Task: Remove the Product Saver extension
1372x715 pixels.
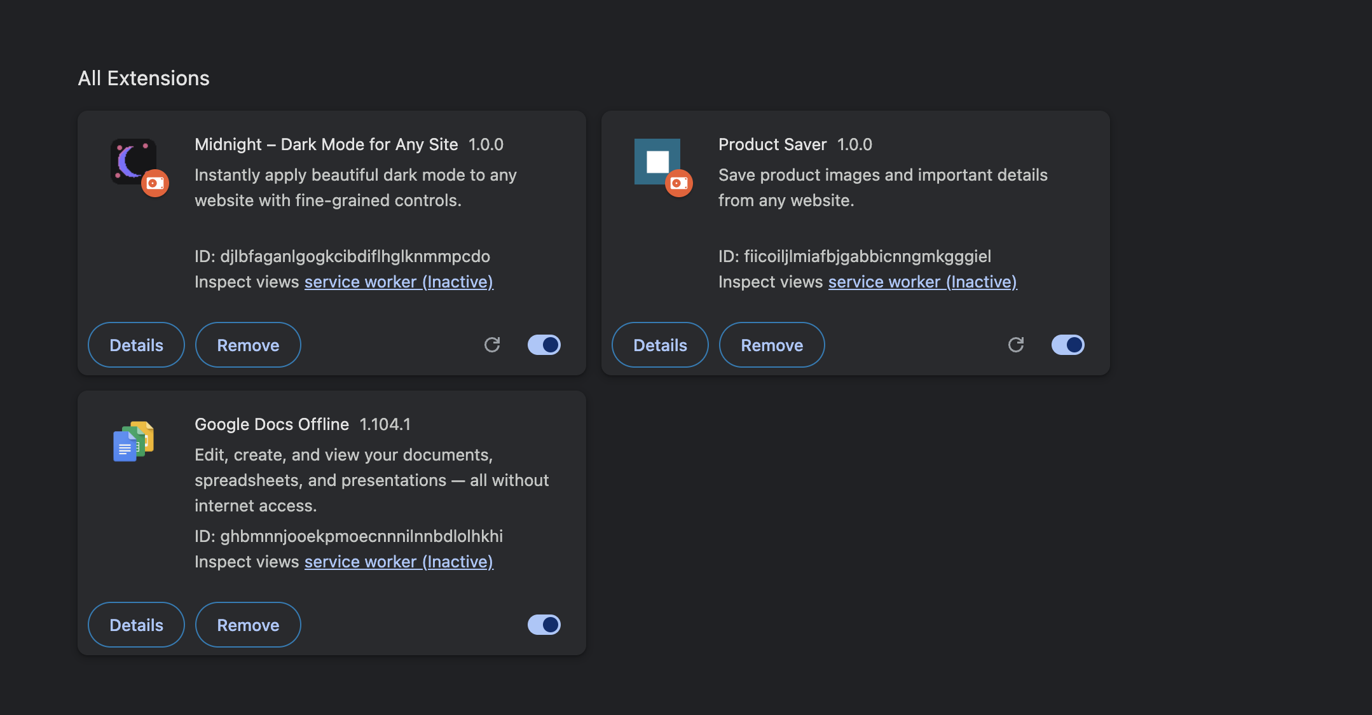Action: click(772, 345)
